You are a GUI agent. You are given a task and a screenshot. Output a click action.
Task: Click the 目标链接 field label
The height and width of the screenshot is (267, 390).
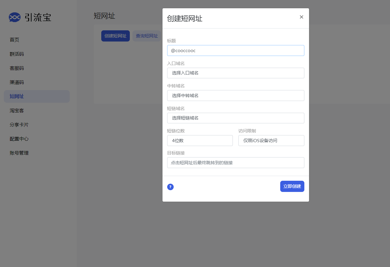pos(176,153)
